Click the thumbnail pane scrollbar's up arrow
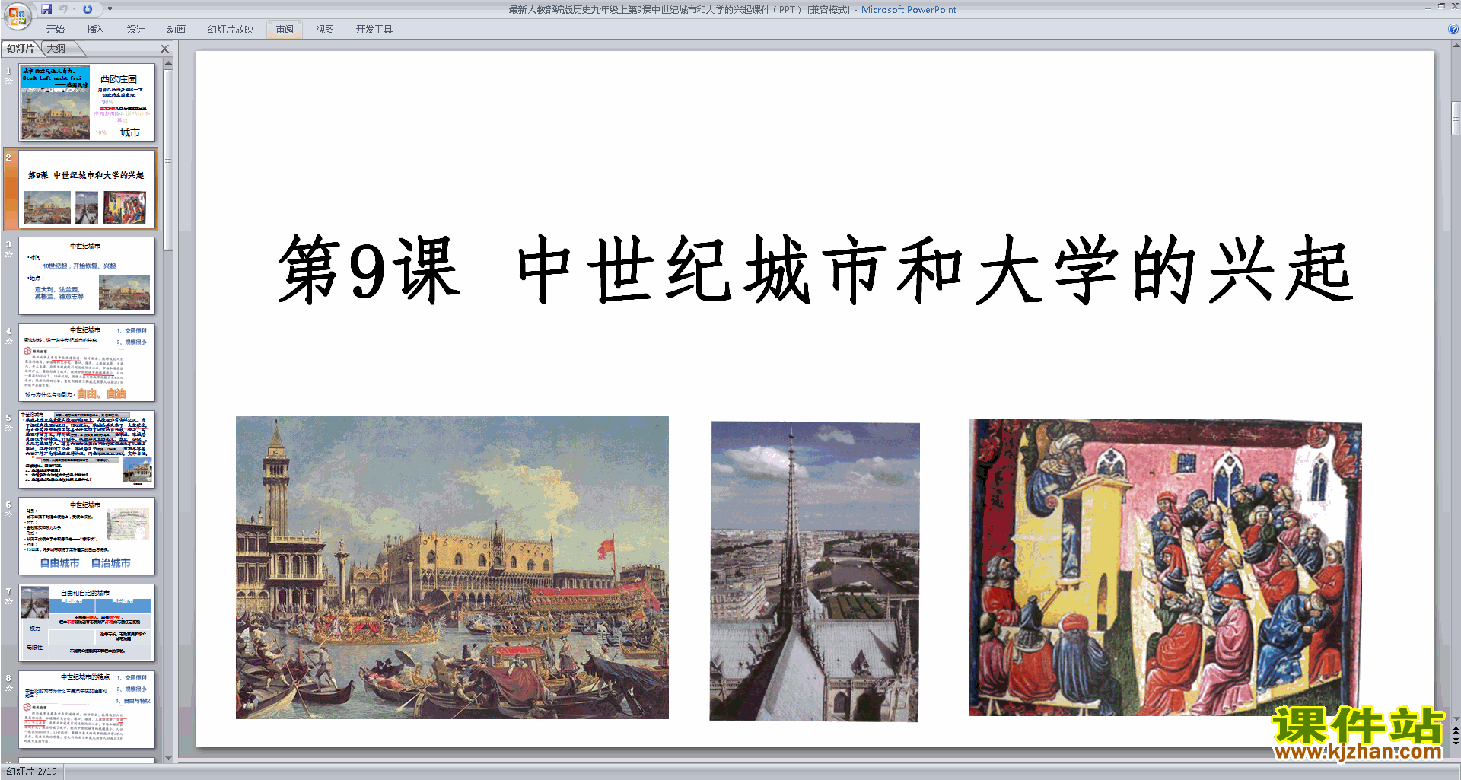Image resolution: width=1461 pixels, height=780 pixels. point(168,63)
